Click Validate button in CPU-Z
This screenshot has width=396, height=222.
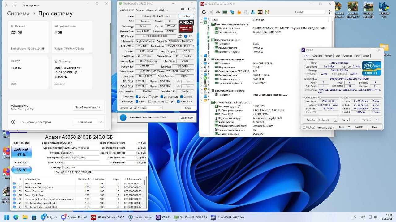359,127
